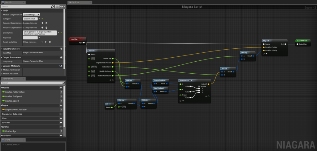The width and height of the screenshot is (317, 151).
Task: Switch to the Node Graph tab
Action: coord(80,2)
